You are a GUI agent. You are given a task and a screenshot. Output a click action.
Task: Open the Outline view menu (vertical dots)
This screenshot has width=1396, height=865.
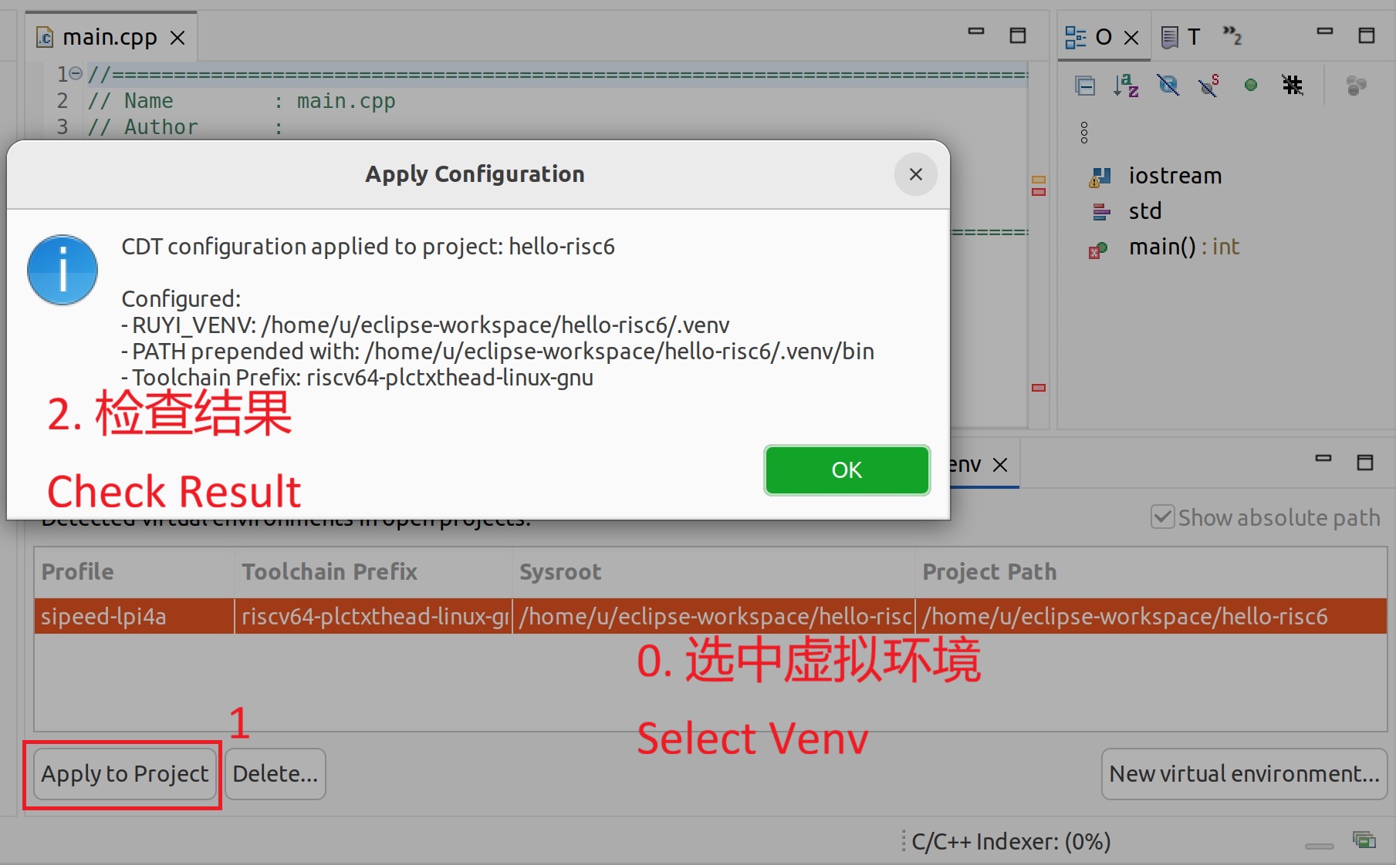pyautogui.click(x=1084, y=133)
